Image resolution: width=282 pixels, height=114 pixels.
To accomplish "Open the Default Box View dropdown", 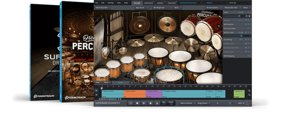I will click(x=232, y=8).
